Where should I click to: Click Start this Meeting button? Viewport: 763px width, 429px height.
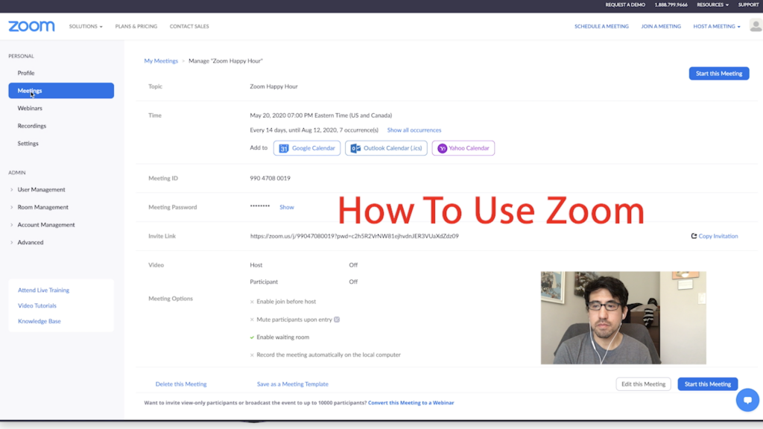click(718, 73)
